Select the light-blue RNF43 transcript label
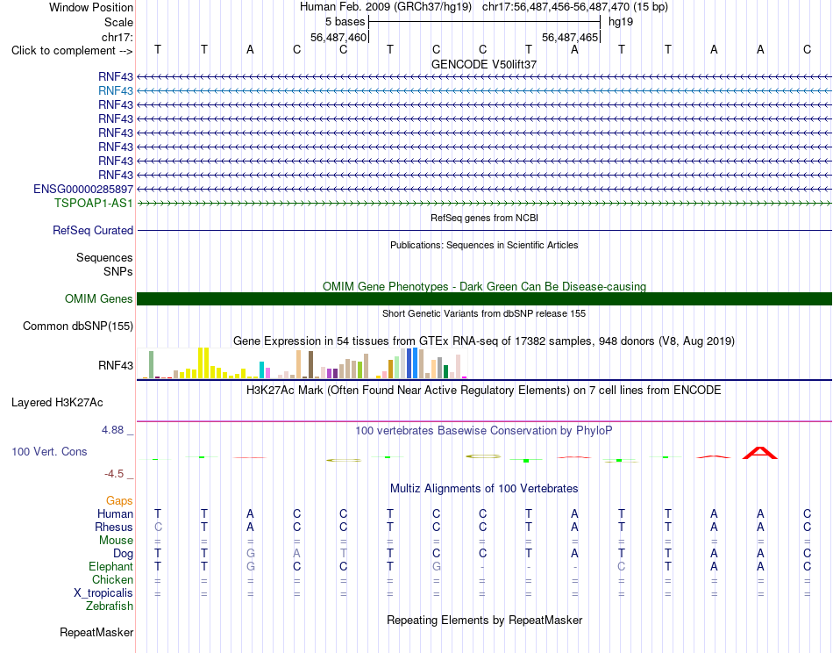 click(115, 91)
